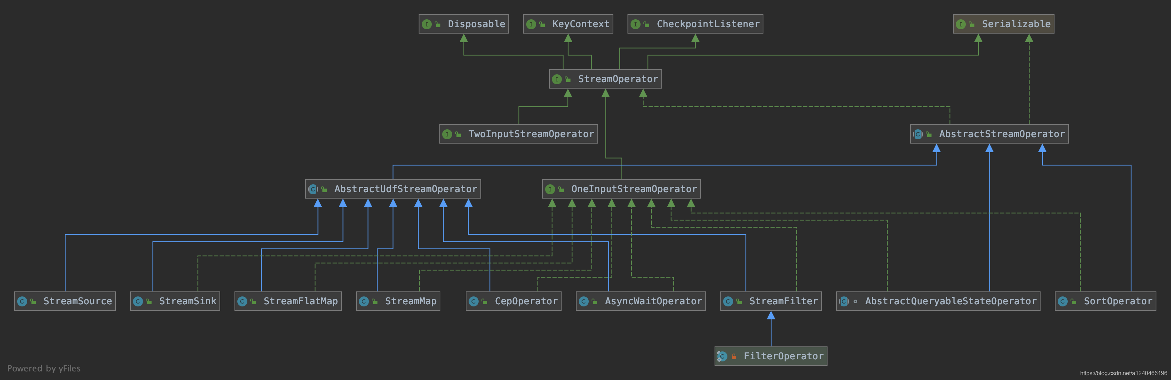Select the KeyContext label text

pyautogui.click(x=580, y=24)
